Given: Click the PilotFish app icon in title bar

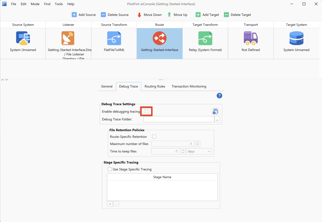Looking at the screenshot, I should coord(4,4).
